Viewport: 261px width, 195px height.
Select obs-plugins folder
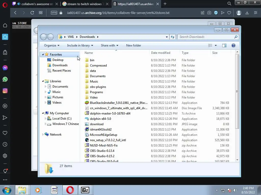point(98,87)
